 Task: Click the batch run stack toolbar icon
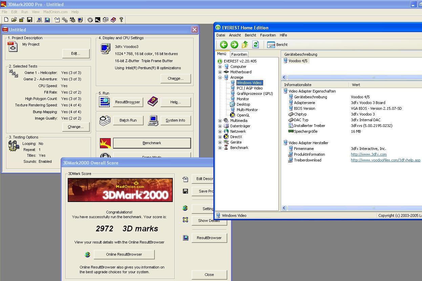106,20
